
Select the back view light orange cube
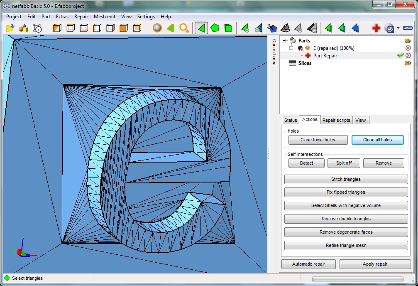click(x=137, y=28)
